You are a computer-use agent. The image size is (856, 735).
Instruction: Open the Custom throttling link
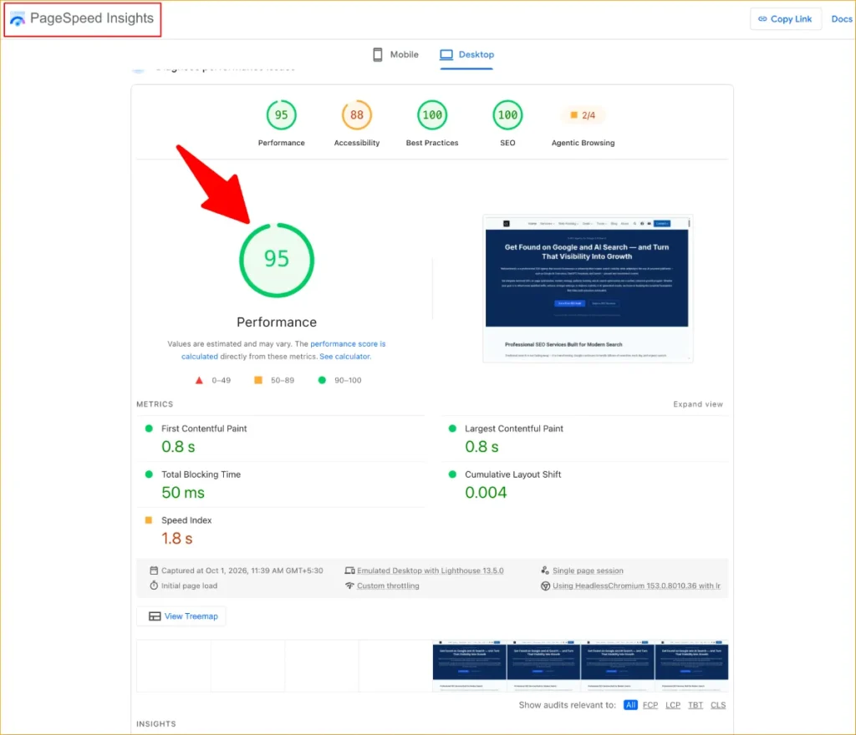[x=388, y=585]
